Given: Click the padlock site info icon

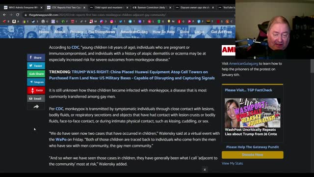Looking at the screenshot, I should point(26,15).
